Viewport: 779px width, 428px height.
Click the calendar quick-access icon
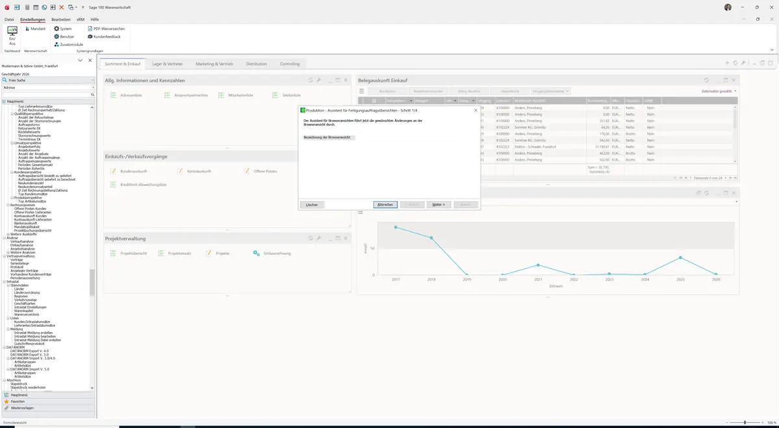click(35, 6)
